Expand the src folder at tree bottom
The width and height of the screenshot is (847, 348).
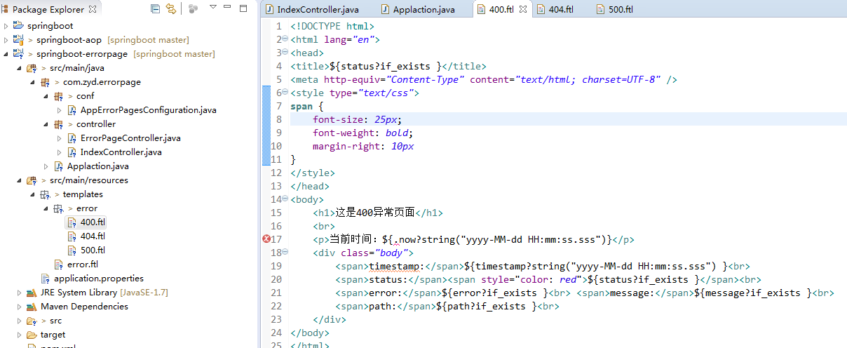[19, 321]
